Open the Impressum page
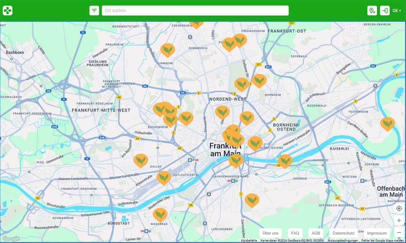 pos(377,233)
